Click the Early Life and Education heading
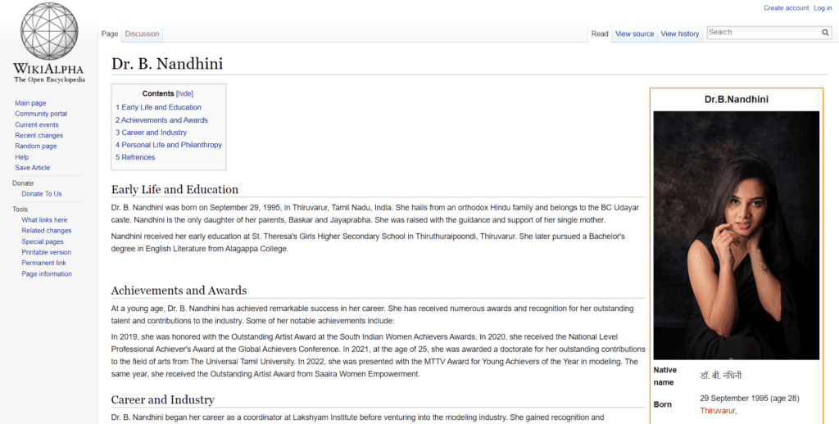The image size is (839, 424). [x=175, y=190]
